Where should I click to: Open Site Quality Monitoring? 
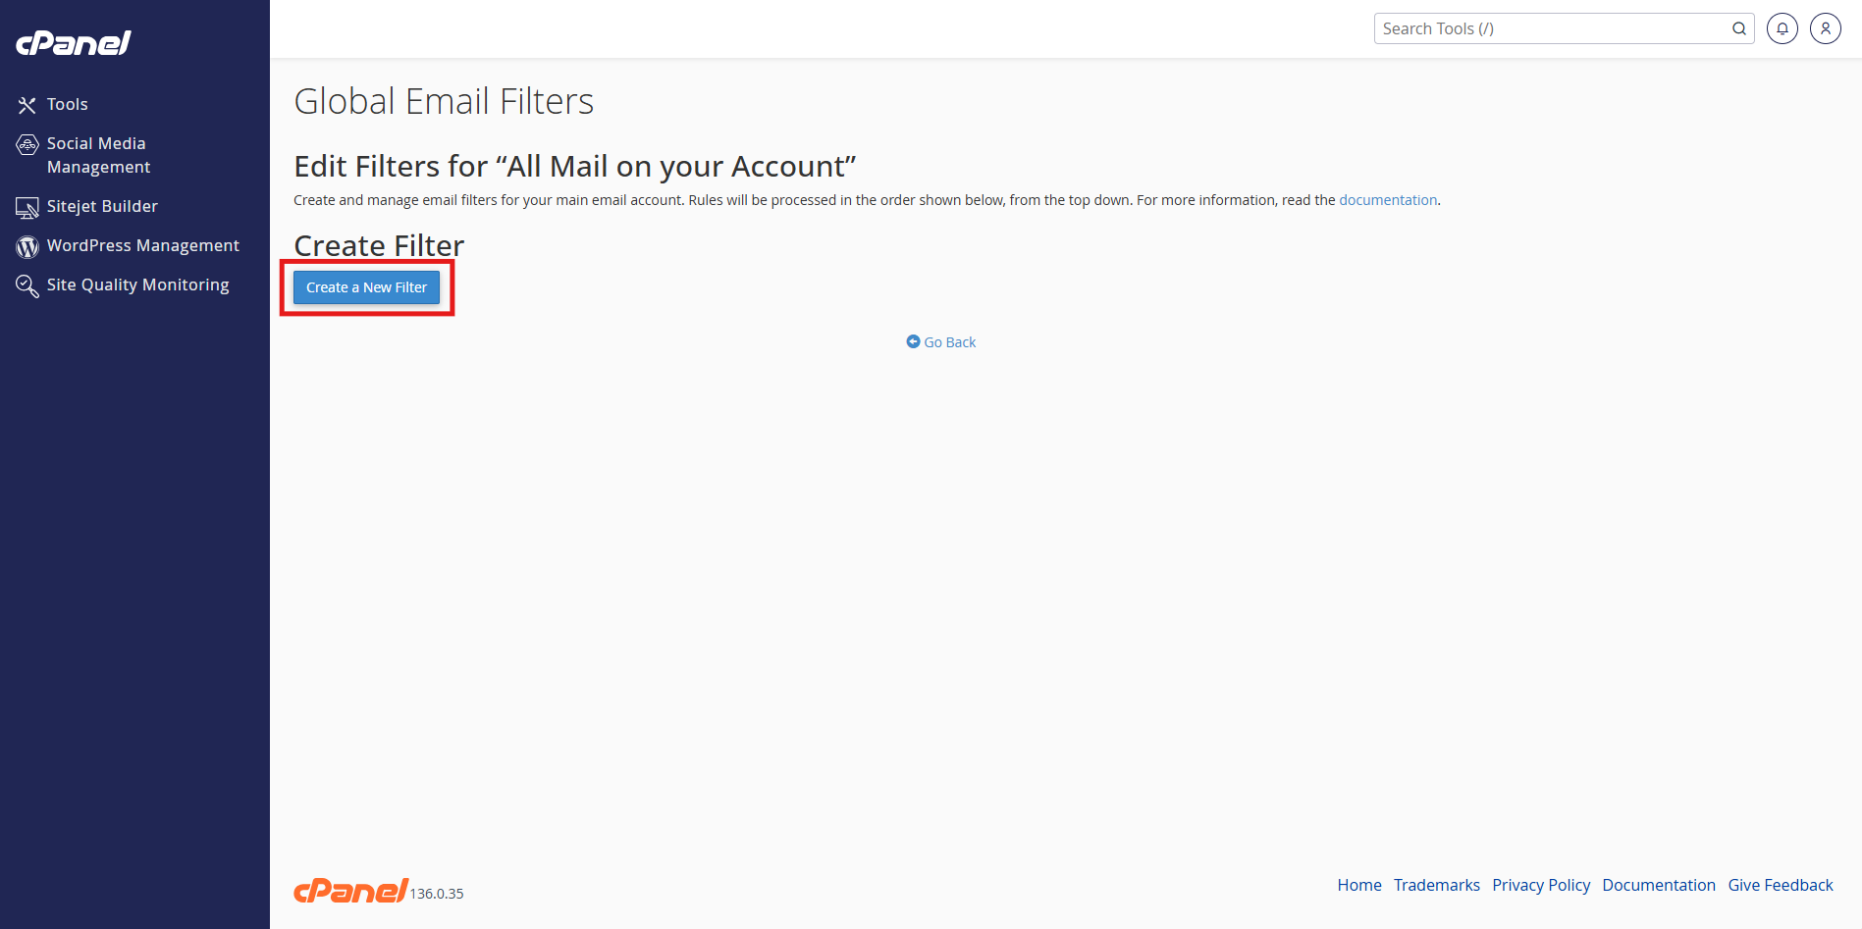coord(137,284)
